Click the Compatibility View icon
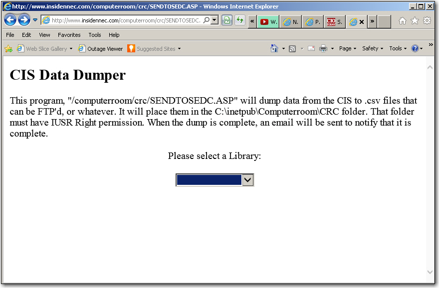The height and width of the screenshot is (288, 439). 227,20
